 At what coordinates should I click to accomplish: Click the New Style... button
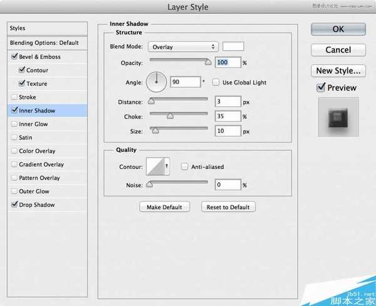coord(338,71)
